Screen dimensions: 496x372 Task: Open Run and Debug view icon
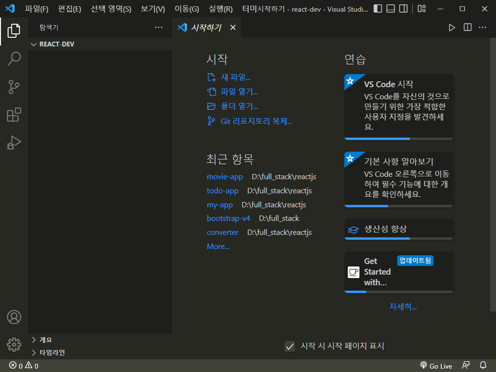click(14, 142)
